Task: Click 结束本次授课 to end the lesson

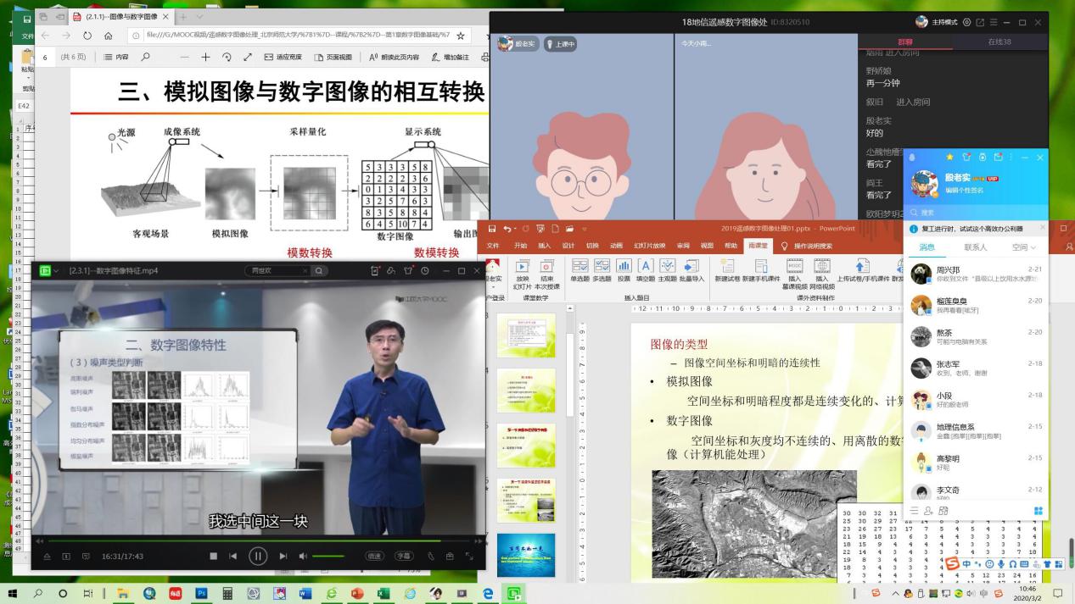Action: 547,271
